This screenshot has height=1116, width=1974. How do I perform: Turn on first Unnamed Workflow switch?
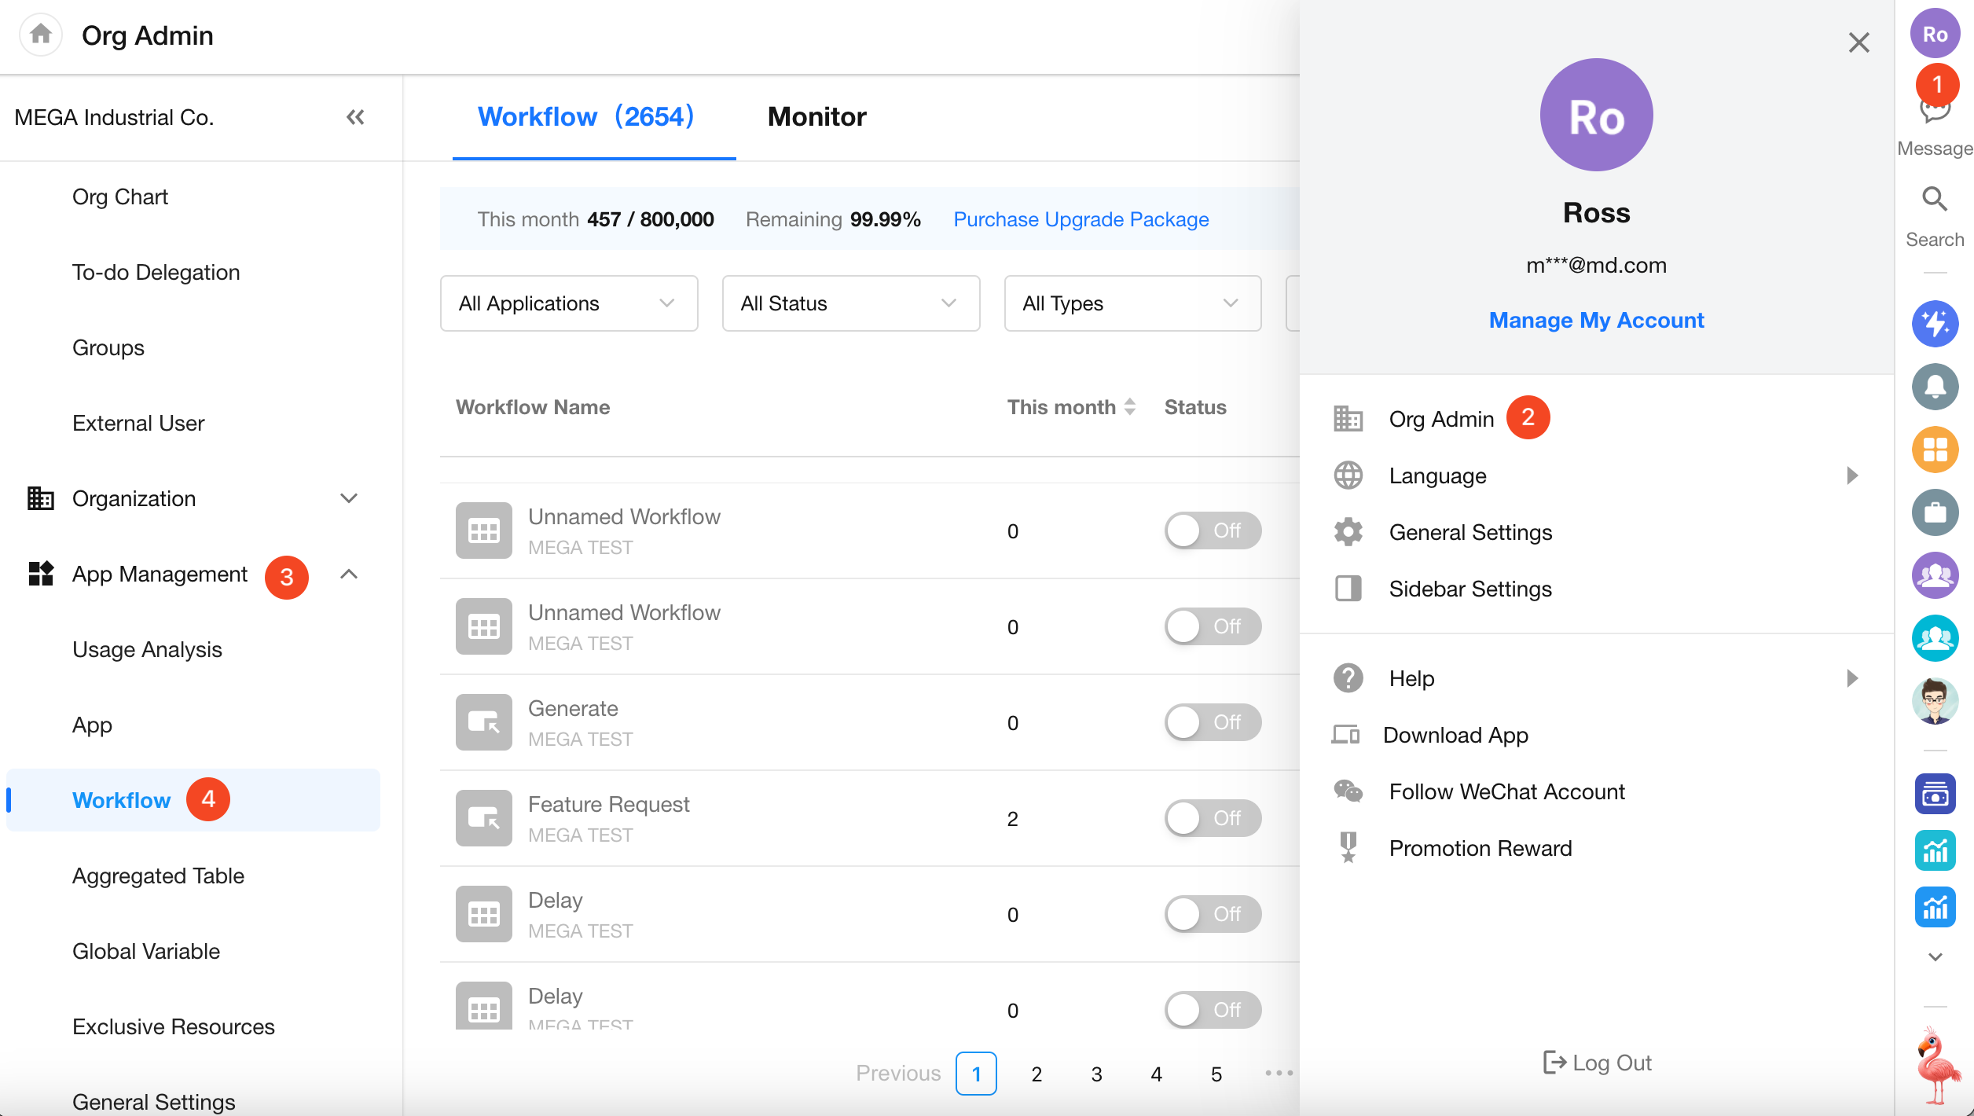(1212, 530)
